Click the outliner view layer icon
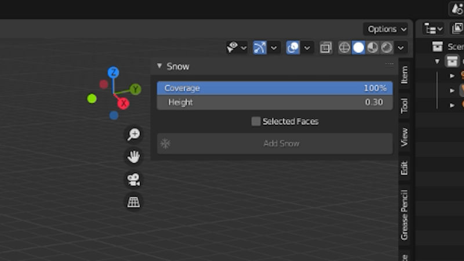The height and width of the screenshot is (261, 464). click(458, 28)
